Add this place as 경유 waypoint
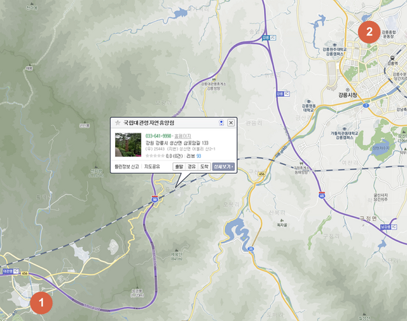Screen dimensions: 407x321 coord(191,167)
